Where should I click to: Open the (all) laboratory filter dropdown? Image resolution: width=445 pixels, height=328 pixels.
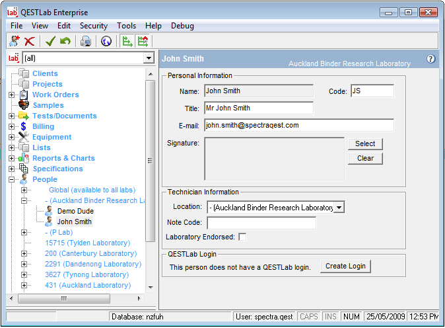(149, 58)
